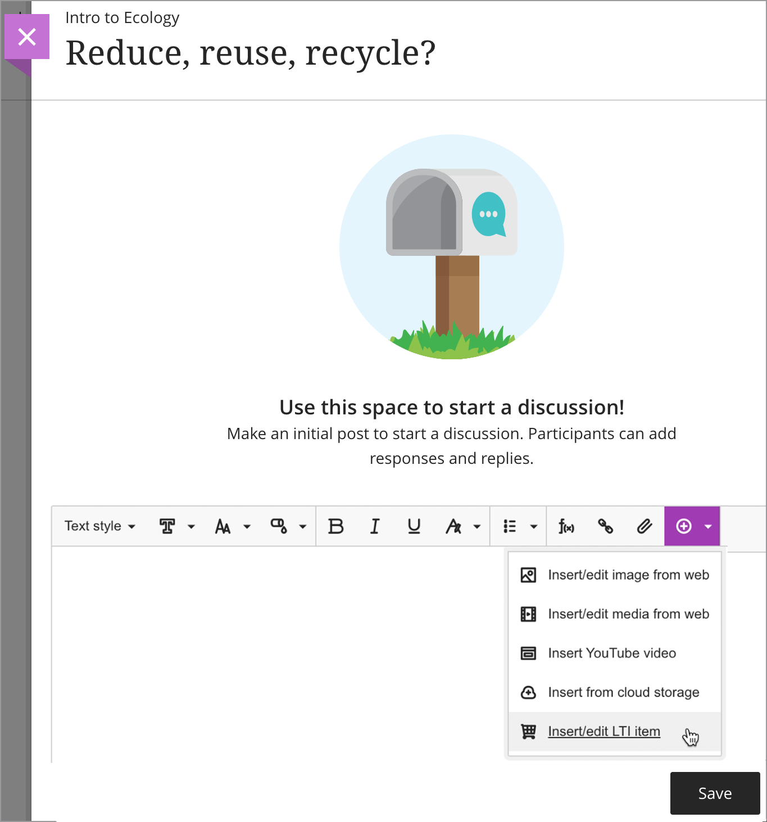767x822 pixels.
Task: Open the math formula editor
Action: [566, 526]
